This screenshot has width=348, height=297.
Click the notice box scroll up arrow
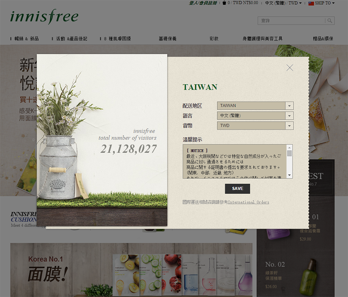[x=289, y=148]
